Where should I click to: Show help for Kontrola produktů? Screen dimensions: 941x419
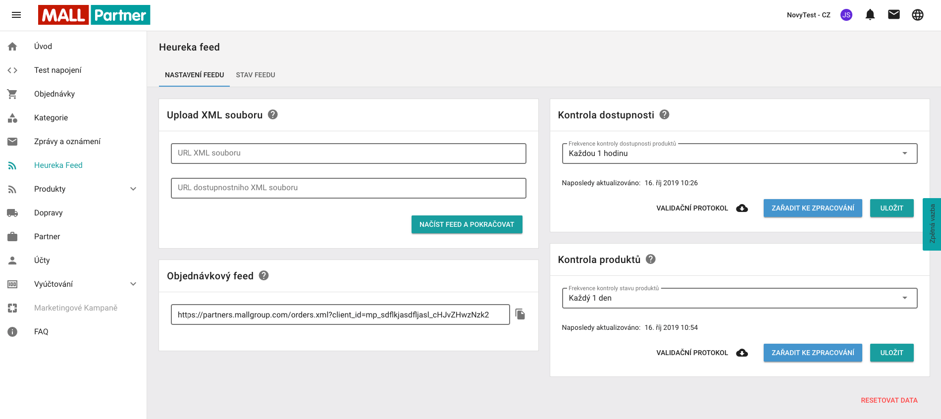point(651,259)
